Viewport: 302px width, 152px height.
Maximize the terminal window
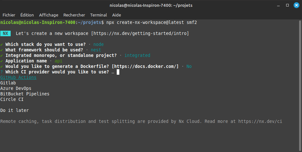(x=287, y=5)
